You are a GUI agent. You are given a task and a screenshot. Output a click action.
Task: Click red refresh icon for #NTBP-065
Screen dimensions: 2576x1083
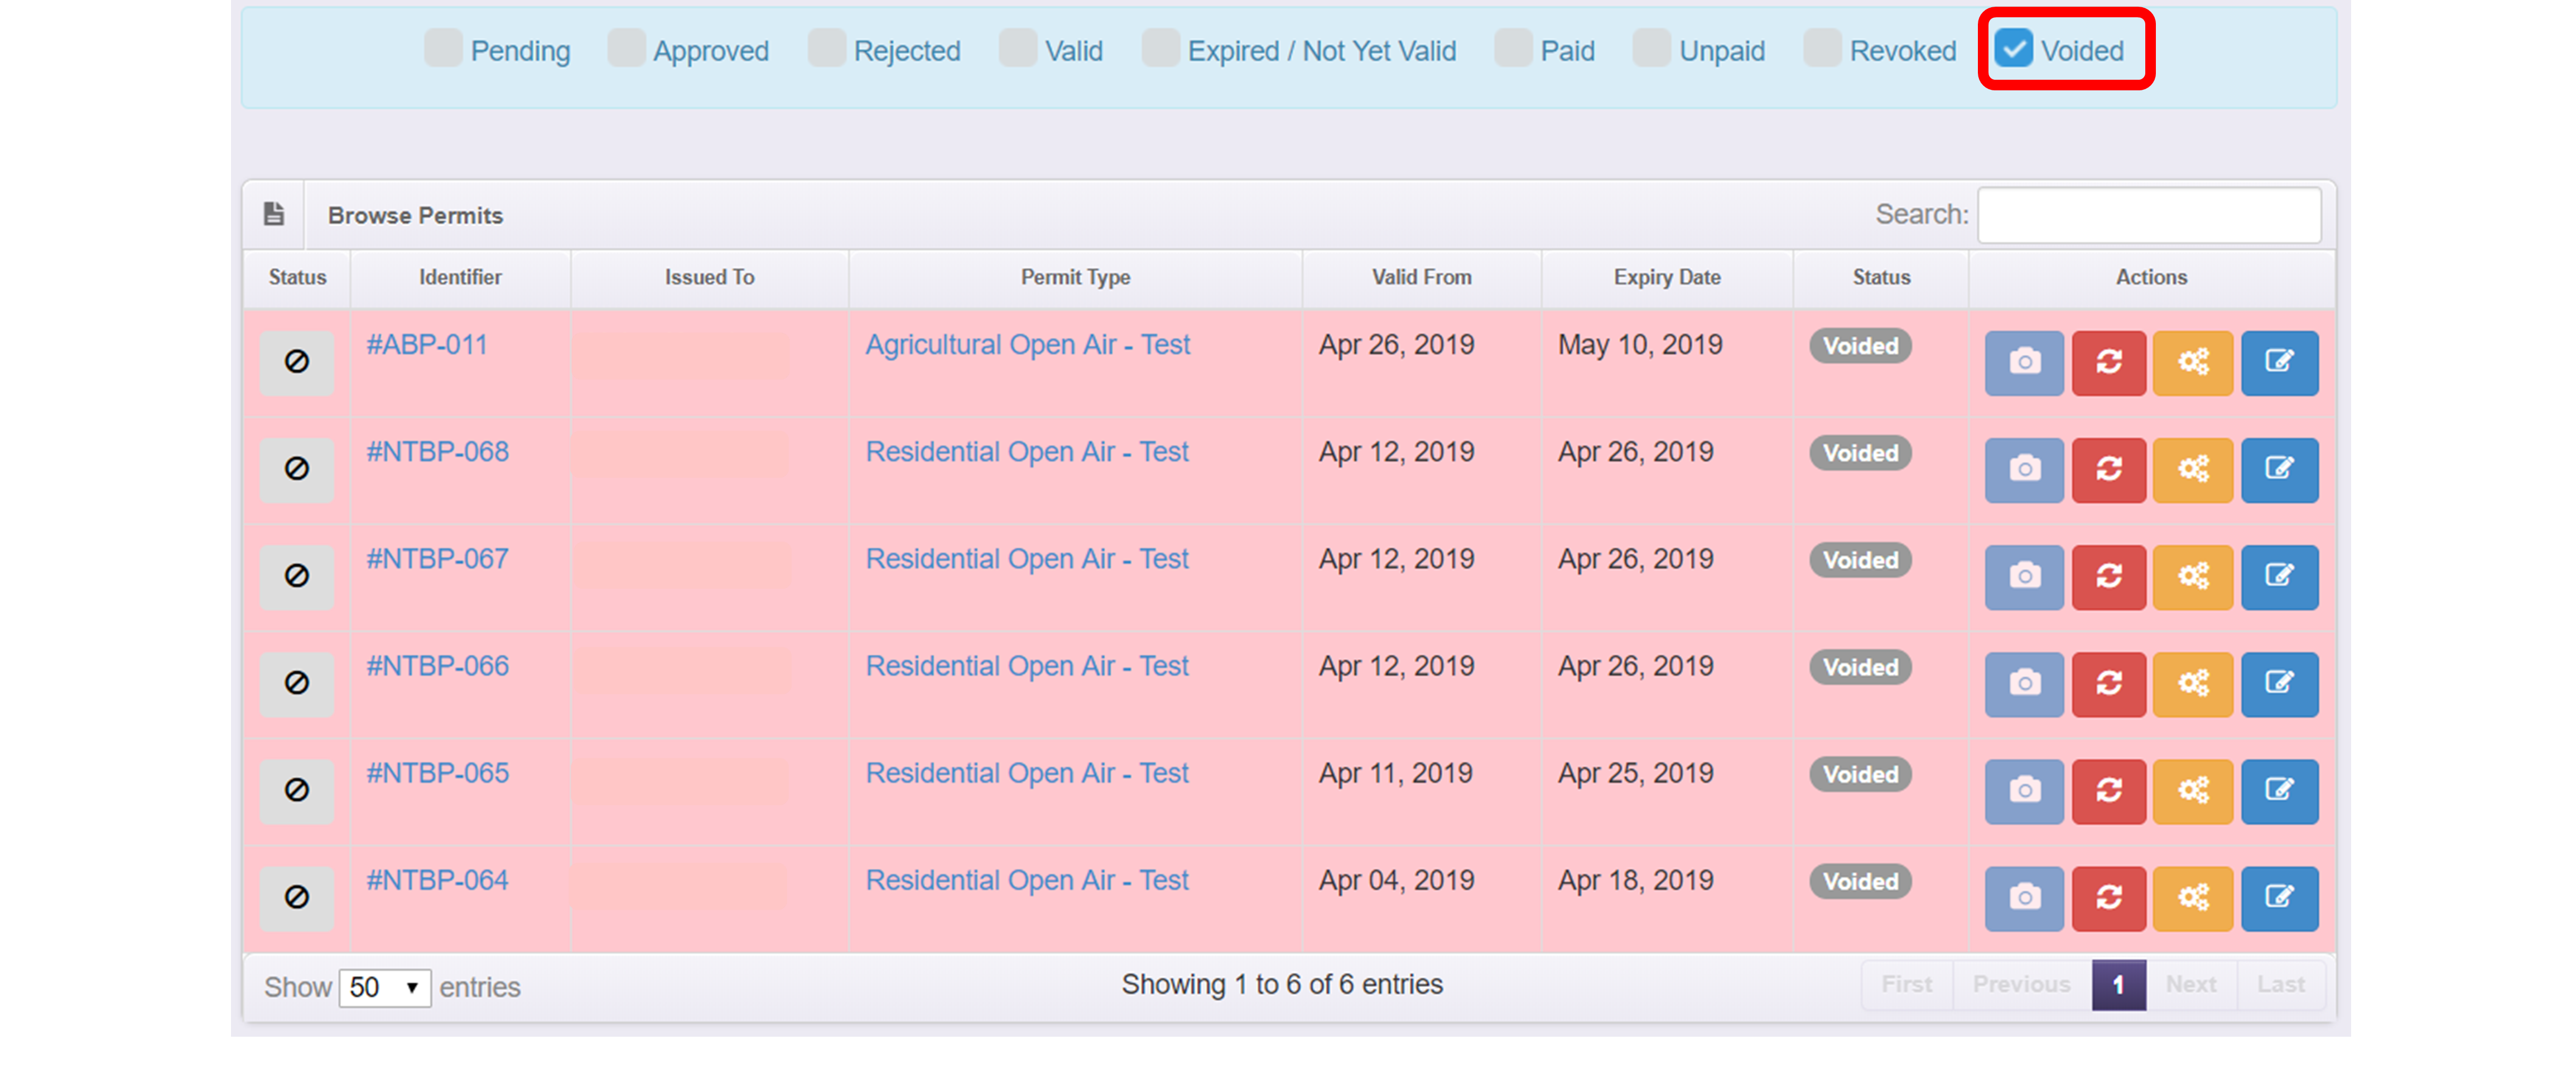point(2108,790)
